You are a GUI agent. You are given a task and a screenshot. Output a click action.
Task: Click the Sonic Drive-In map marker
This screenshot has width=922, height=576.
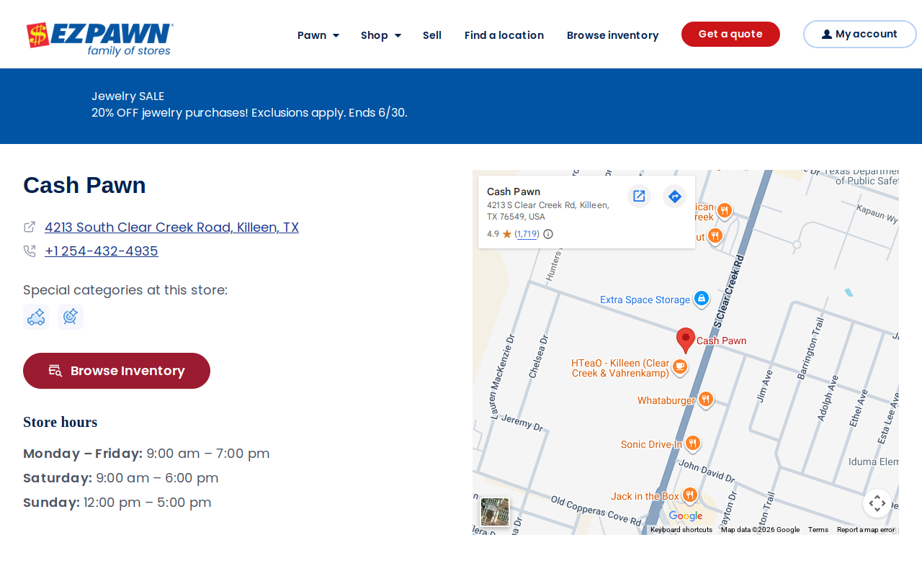(x=693, y=444)
